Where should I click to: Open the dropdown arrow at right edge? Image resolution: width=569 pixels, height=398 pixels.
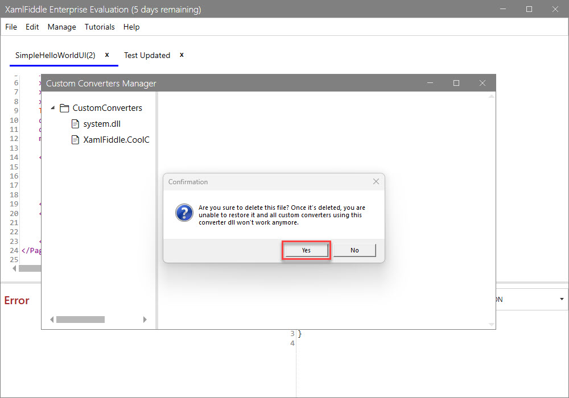[x=562, y=299]
